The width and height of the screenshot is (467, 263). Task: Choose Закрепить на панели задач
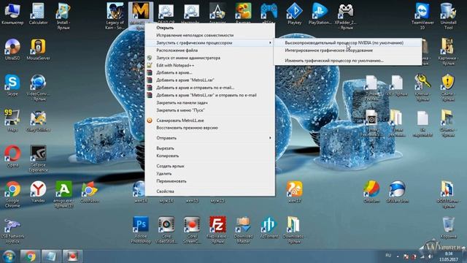click(x=209, y=102)
